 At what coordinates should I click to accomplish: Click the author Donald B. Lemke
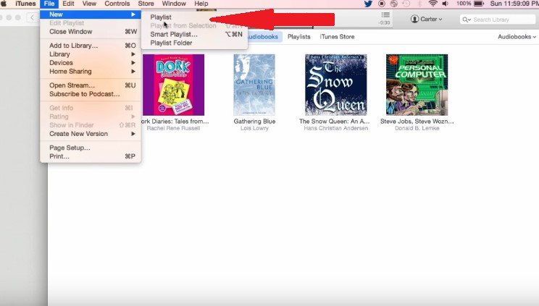(x=417, y=129)
